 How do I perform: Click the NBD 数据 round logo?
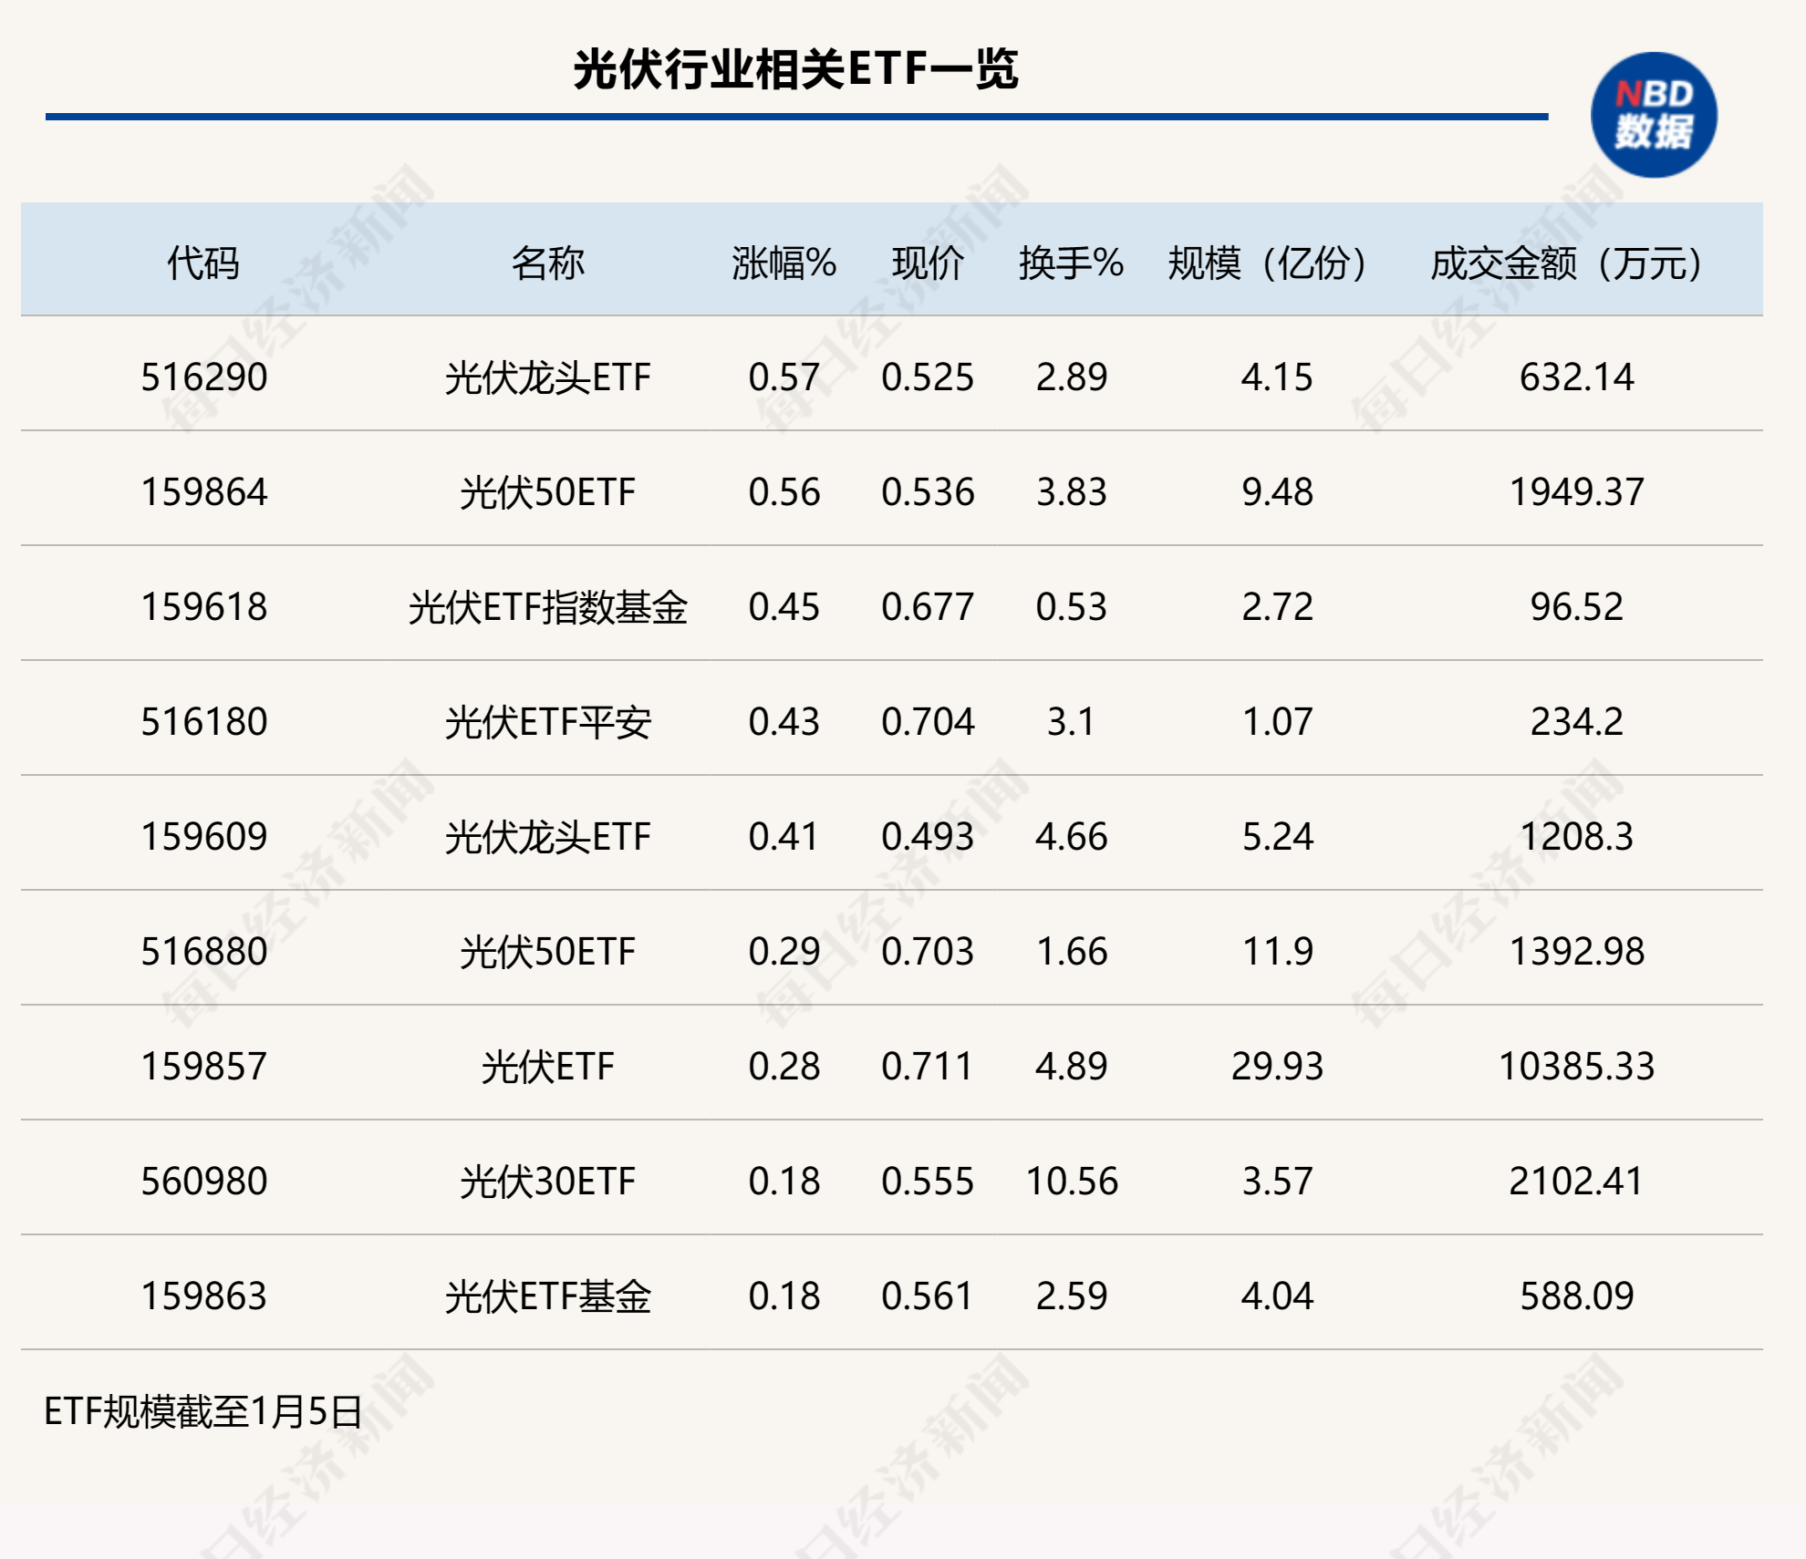(x=1653, y=115)
